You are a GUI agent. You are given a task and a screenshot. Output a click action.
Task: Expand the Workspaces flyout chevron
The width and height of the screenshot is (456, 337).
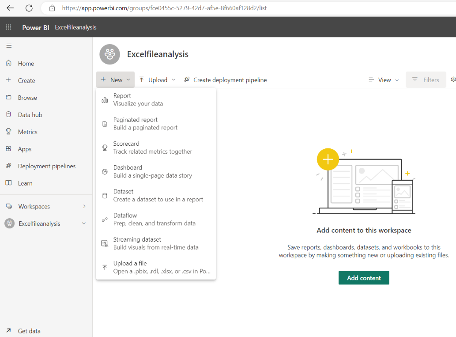tap(84, 206)
